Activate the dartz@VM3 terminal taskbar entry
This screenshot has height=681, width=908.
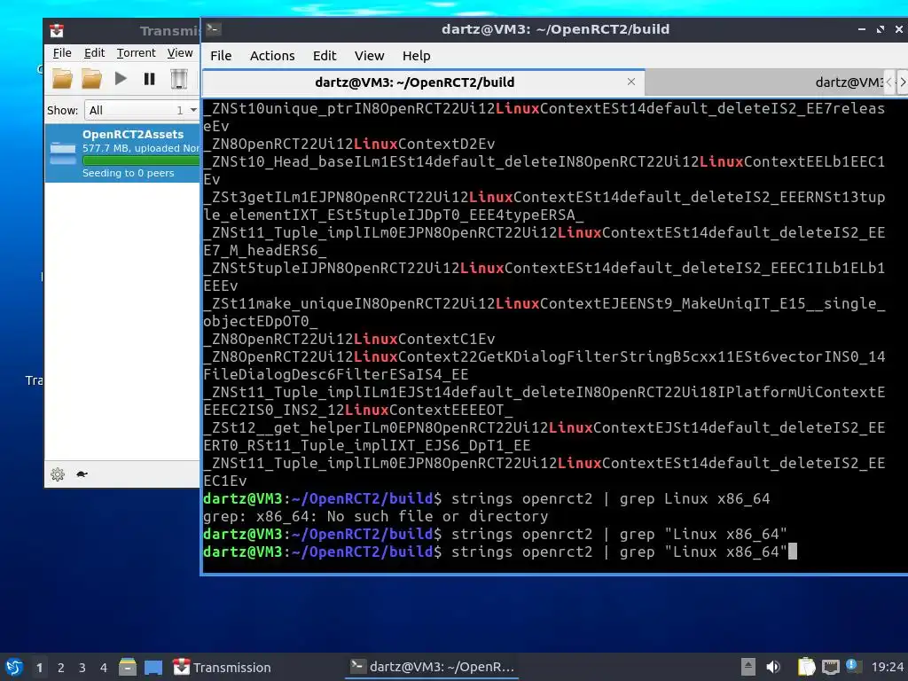click(x=432, y=667)
